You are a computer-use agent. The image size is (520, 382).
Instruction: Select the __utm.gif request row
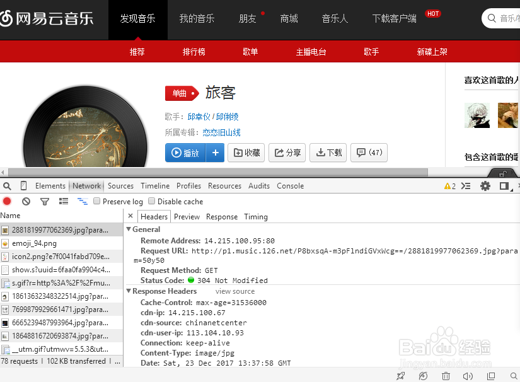coord(61,349)
